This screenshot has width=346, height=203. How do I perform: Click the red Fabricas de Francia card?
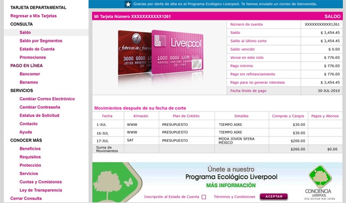(x=135, y=53)
